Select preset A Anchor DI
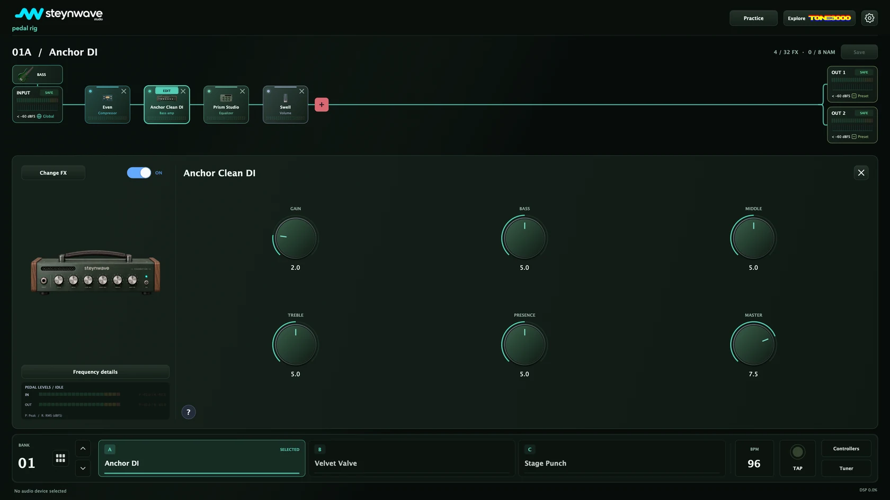890x500 pixels. (202, 458)
